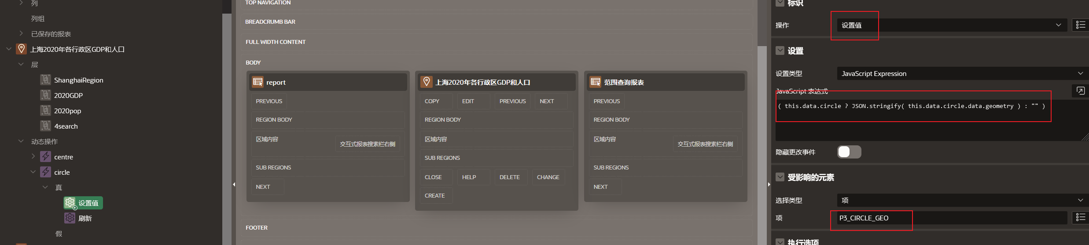Click the map pin icon in layout header

pos(426,82)
